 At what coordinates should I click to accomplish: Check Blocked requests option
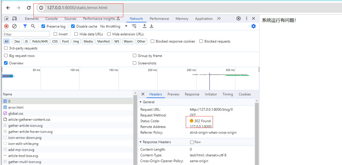click(201, 41)
